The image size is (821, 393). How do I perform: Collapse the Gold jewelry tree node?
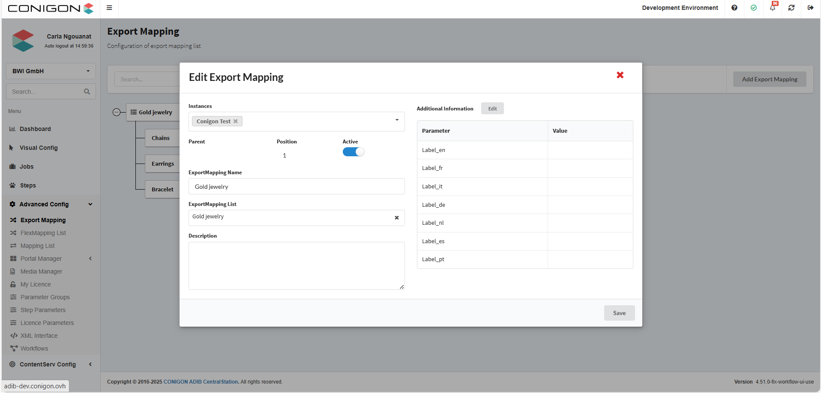tap(117, 112)
